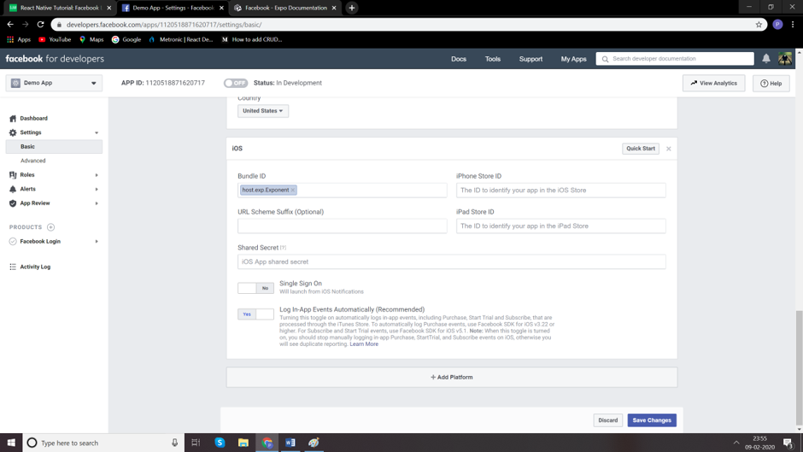Click the Alerts bell icon in sidebar

[x=13, y=189]
